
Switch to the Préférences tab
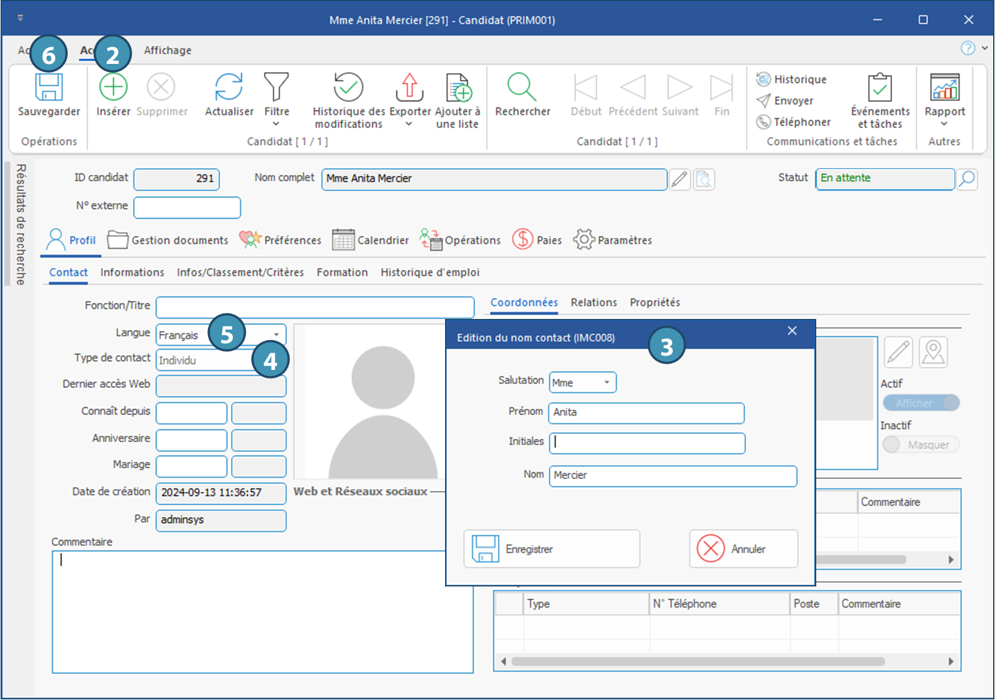click(x=281, y=240)
